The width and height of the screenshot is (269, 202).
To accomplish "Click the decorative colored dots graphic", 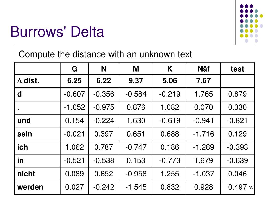I will tap(251, 23).
